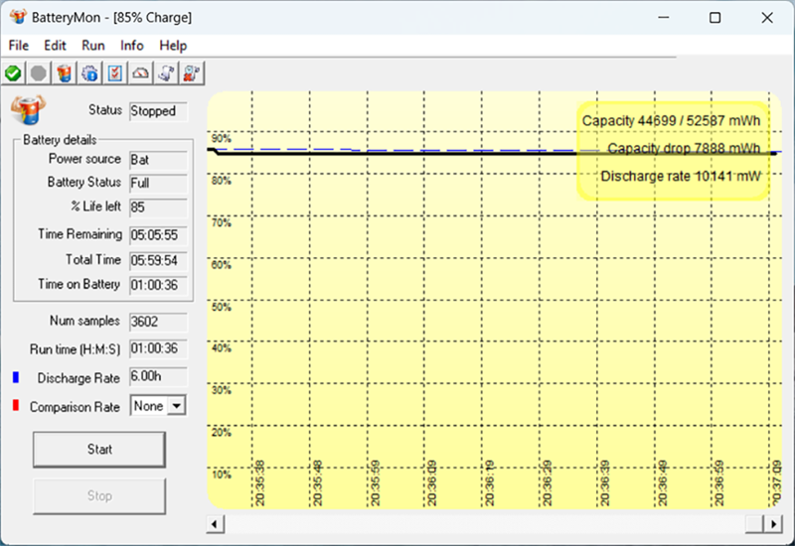Open the Info menu
Screen dimensions: 795x546
click(132, 46)
